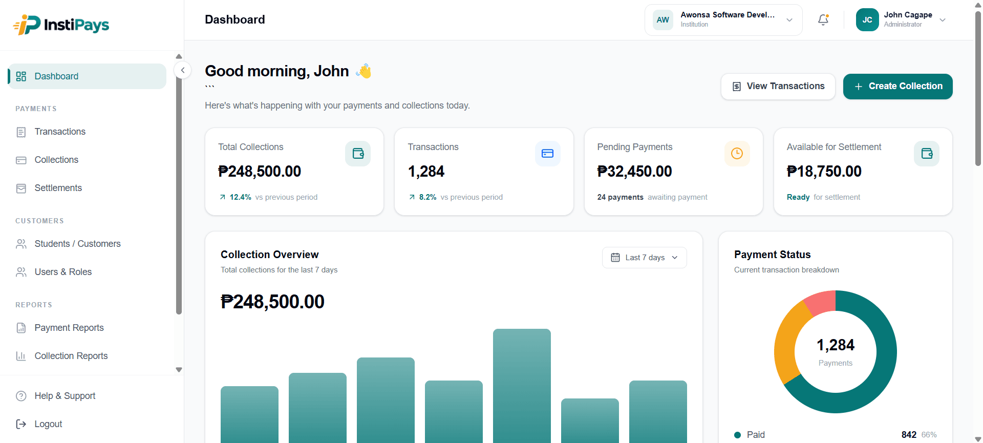Click the 'Ready' settlement status text
983x443 pixels.
pos(798,197)
